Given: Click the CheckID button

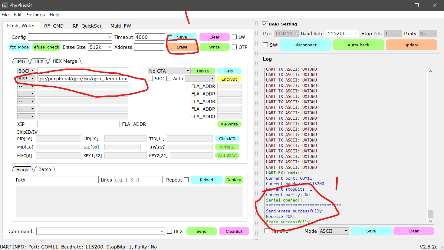Looking at the screenshot, I should (227, 138).
